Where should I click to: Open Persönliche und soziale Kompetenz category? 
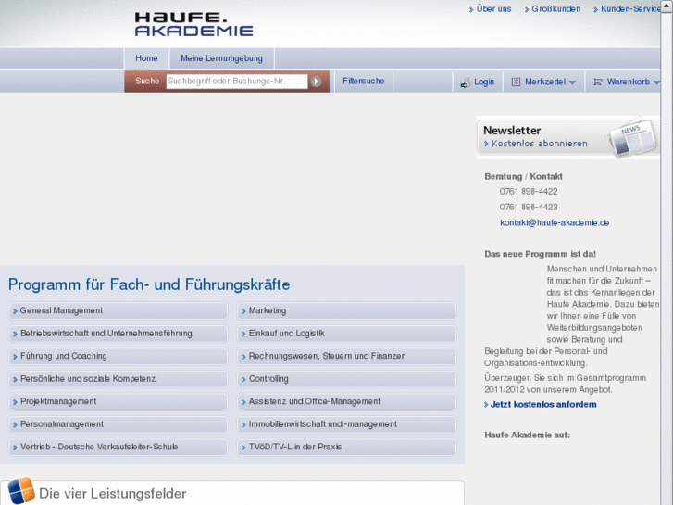tap(118, 379)
